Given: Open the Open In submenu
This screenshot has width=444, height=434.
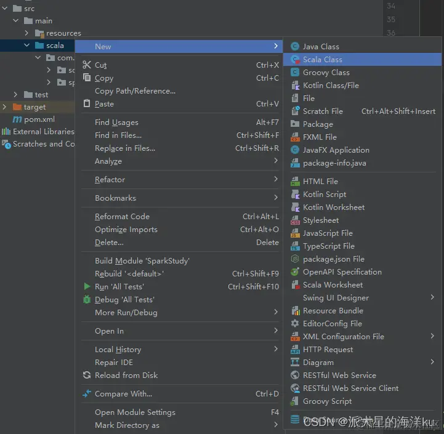Looking at the screenshot, I should [x=180, y=331].
